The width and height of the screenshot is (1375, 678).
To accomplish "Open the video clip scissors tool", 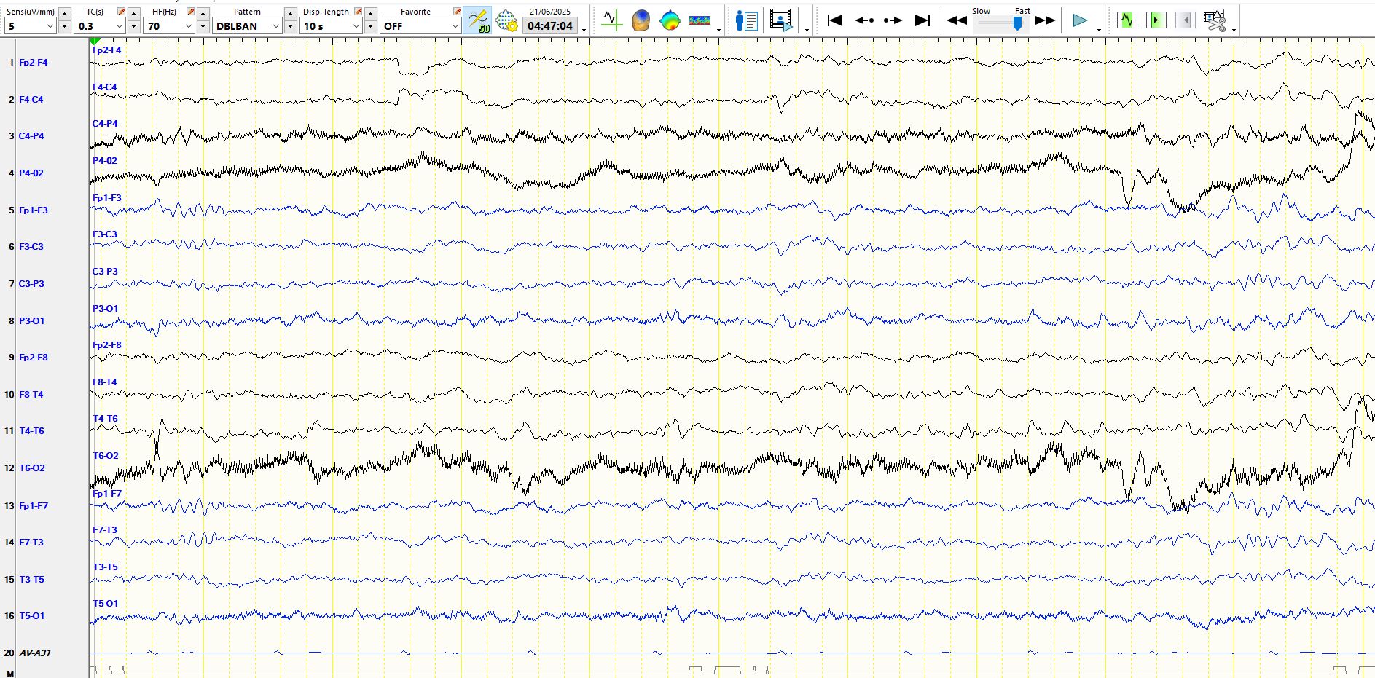I will [1215, 20].
